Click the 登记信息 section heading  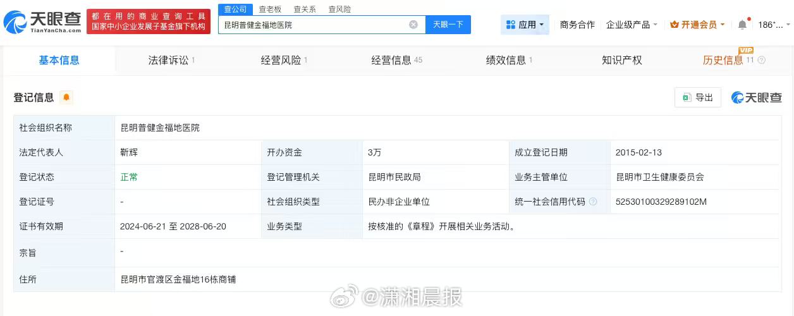coord(34,97)
